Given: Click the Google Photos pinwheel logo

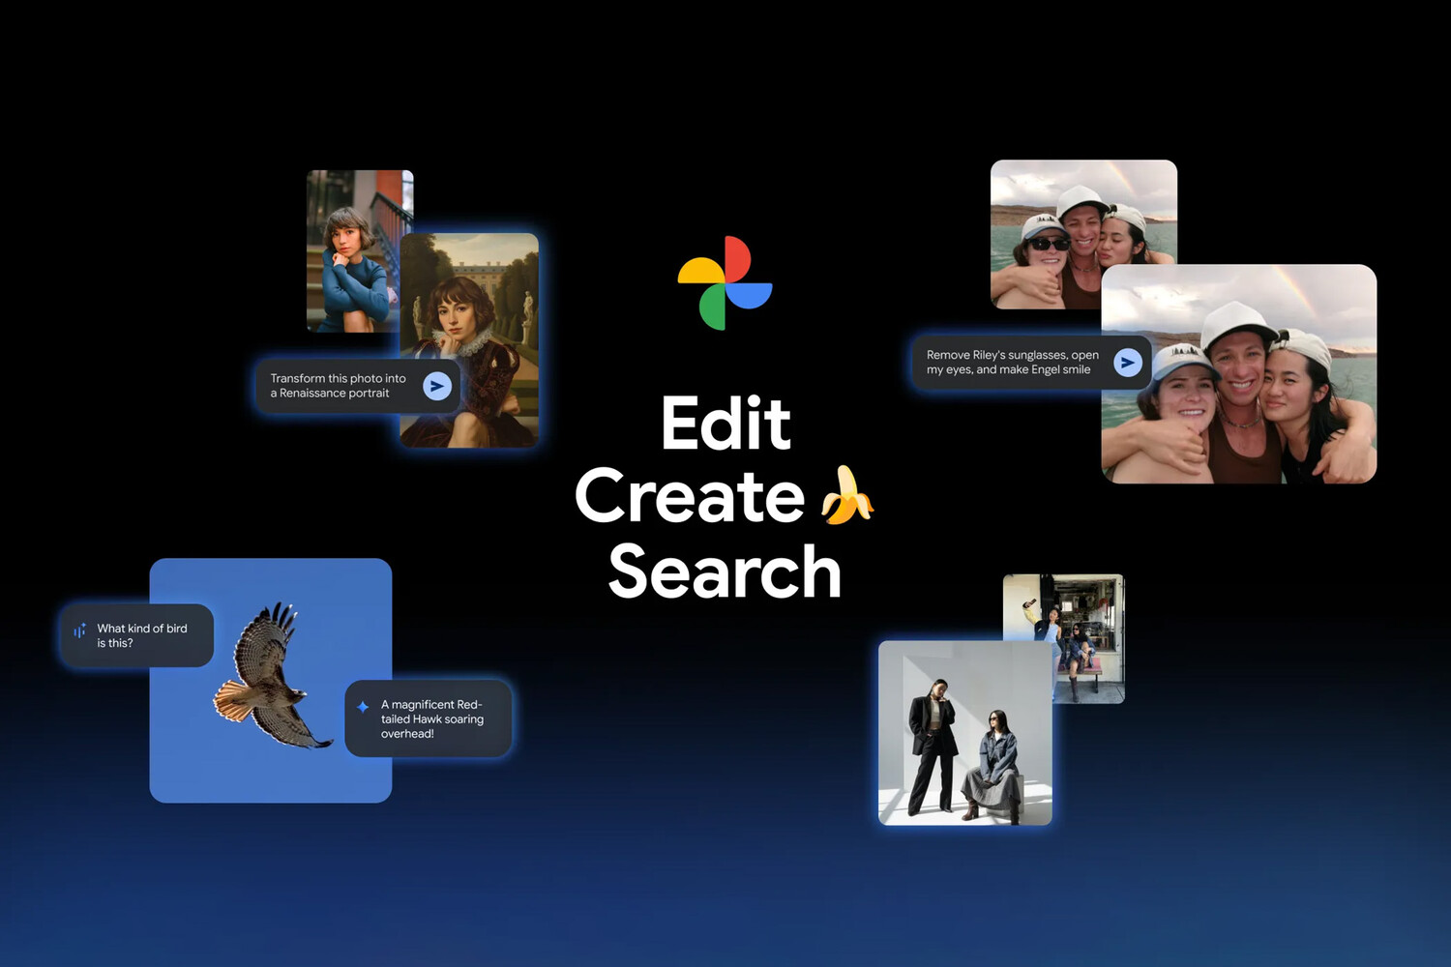Looking at the screenshot, I should pyautogui.click(x=725, y=282).
